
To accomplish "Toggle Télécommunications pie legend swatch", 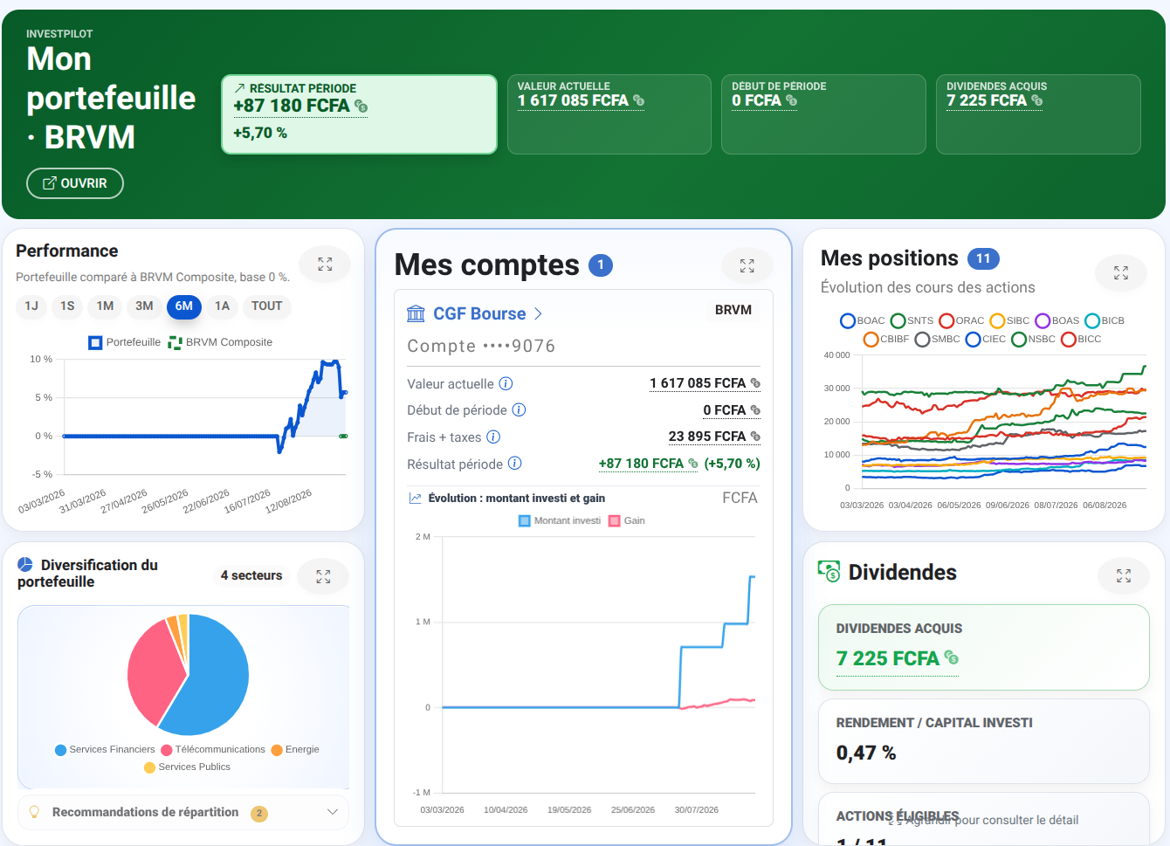I will click(167, 750).
